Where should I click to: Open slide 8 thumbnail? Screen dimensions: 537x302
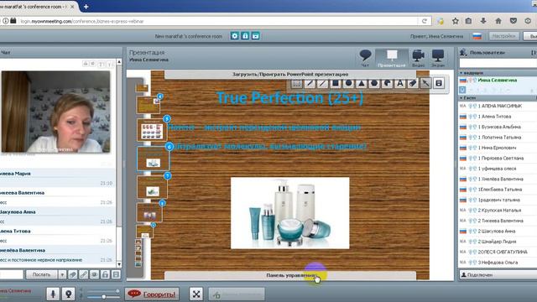coord(149,212)
